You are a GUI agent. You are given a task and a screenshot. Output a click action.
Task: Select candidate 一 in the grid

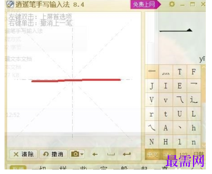152,72
